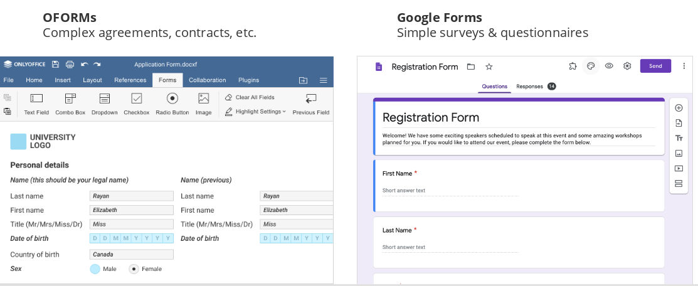Open the Google Forms three-dot menu
The width and height of the screenshot is (698, 286).
pyautogui.click(x=684, y=66)
